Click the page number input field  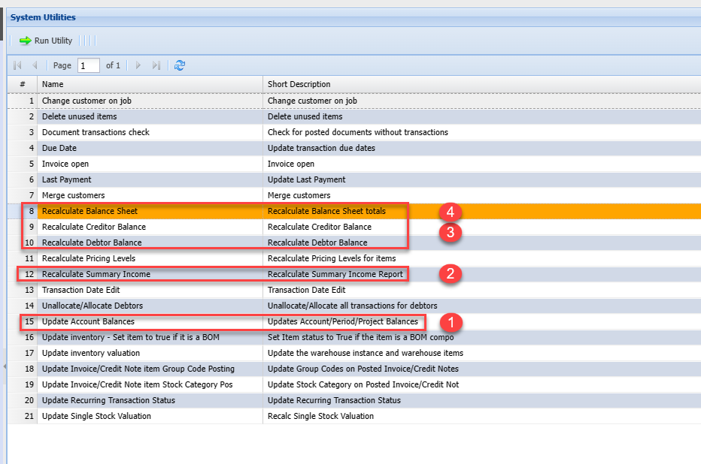[x=88, y=65]
